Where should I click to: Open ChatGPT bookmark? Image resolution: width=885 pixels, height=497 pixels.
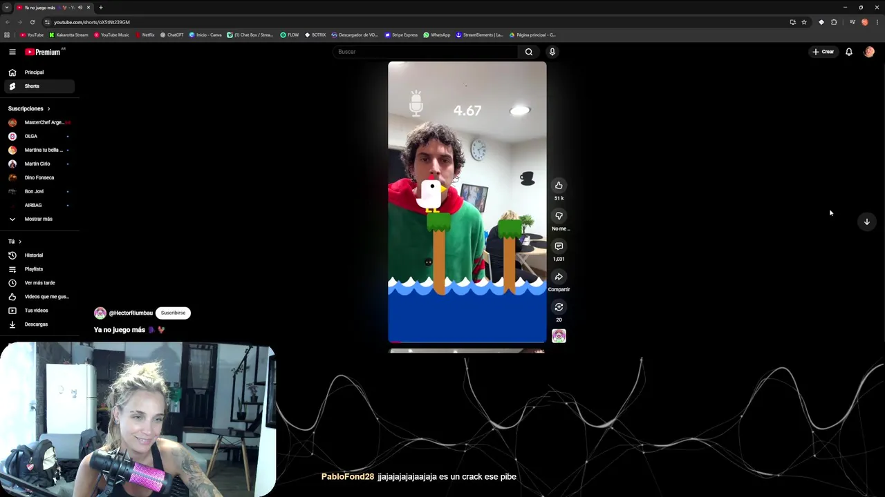pyautogui.click(x=172, y=35)
